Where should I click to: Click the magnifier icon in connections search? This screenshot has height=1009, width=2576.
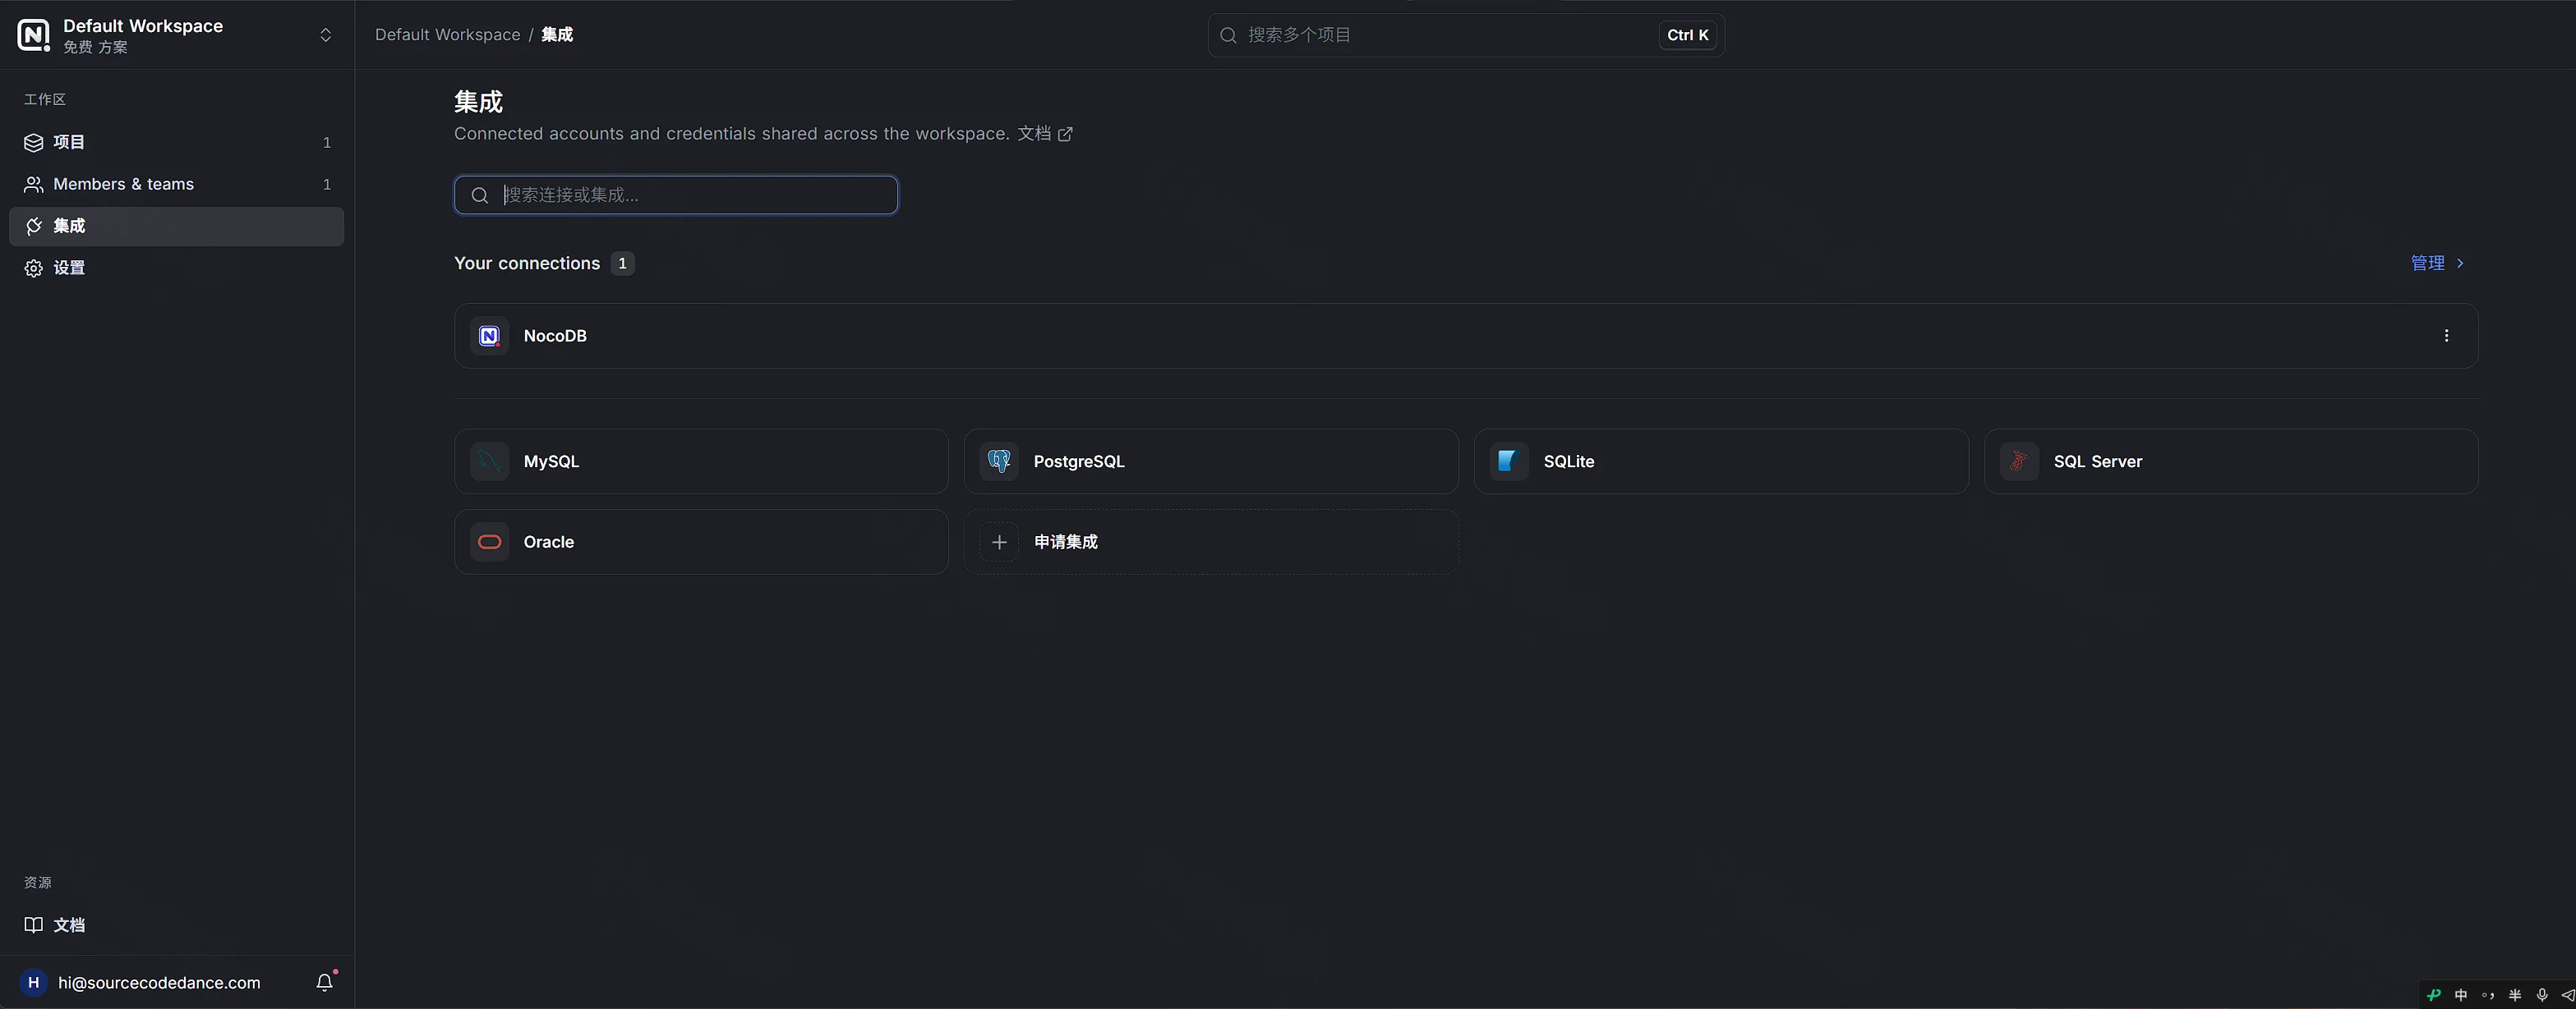[480, 195]
